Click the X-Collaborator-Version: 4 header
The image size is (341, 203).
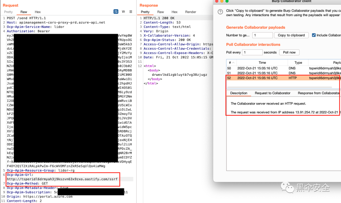coord(169,35)
